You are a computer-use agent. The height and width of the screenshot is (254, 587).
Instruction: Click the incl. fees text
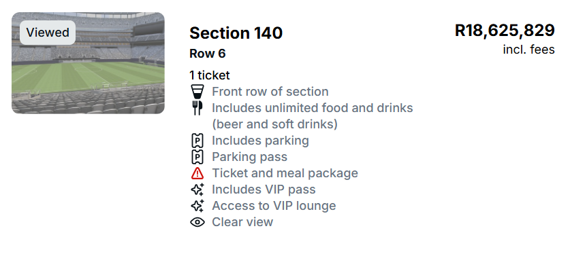(528, 50)
